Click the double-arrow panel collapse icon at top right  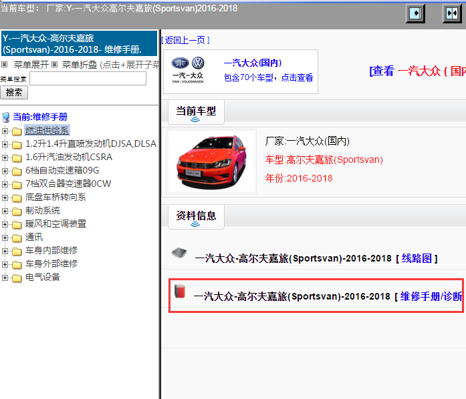(x=452, y=13)
